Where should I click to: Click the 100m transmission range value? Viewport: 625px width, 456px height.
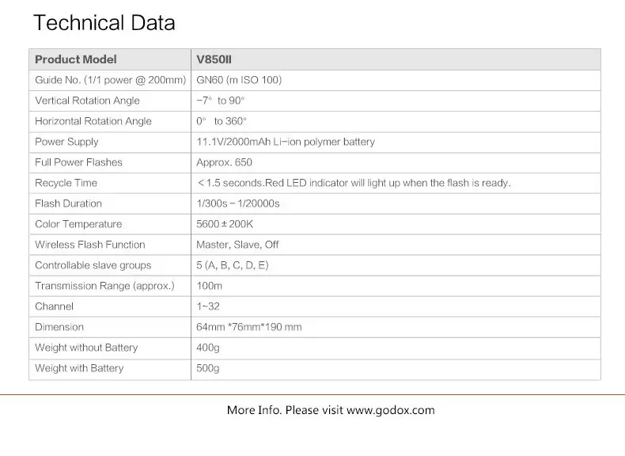pyautogui.click(x=210, y=286)
